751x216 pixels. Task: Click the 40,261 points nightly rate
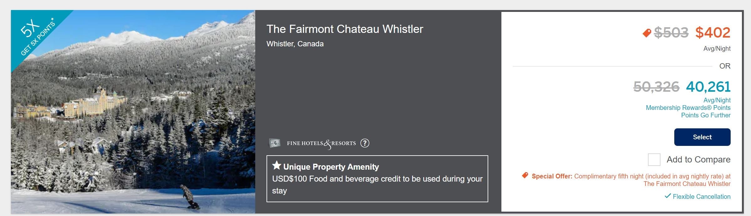708,87
